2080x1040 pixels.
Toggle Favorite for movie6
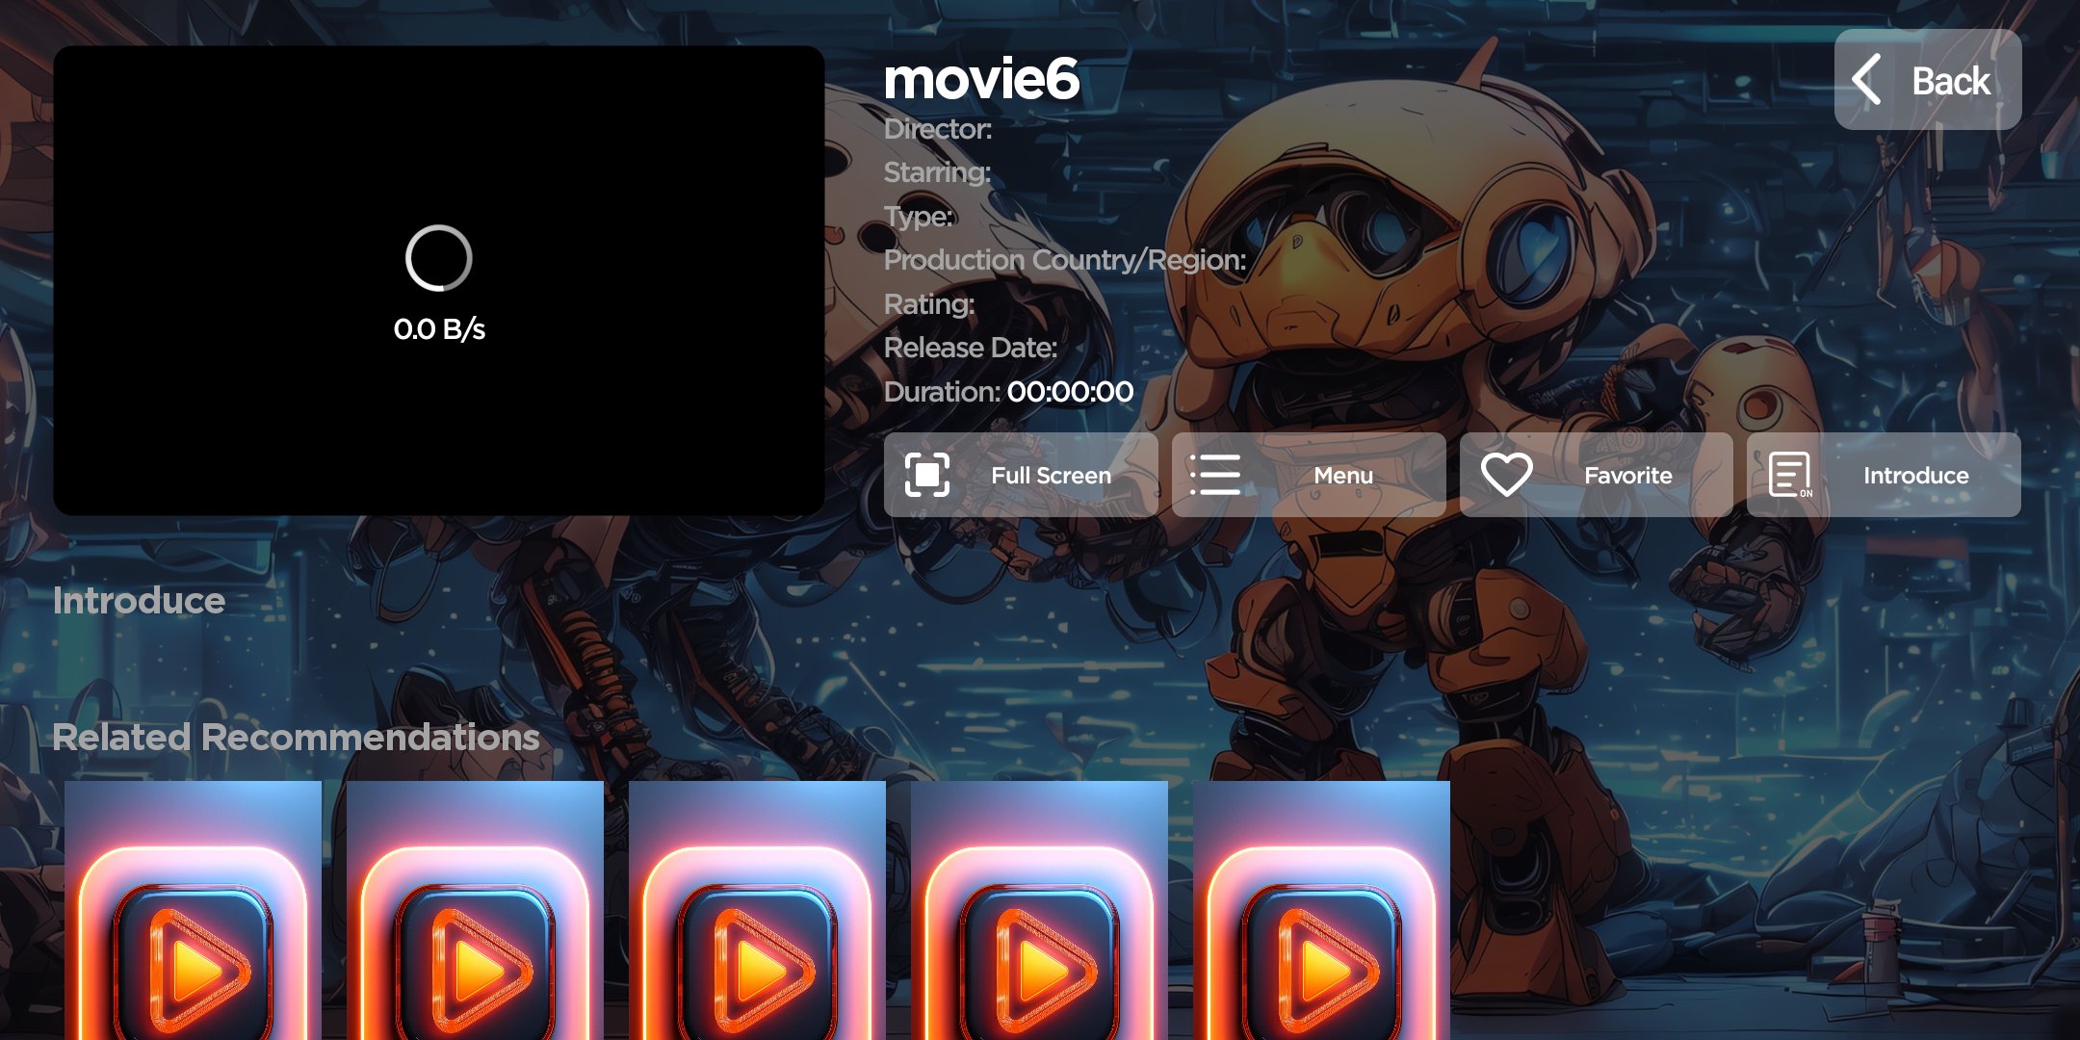coord(1627,475)
